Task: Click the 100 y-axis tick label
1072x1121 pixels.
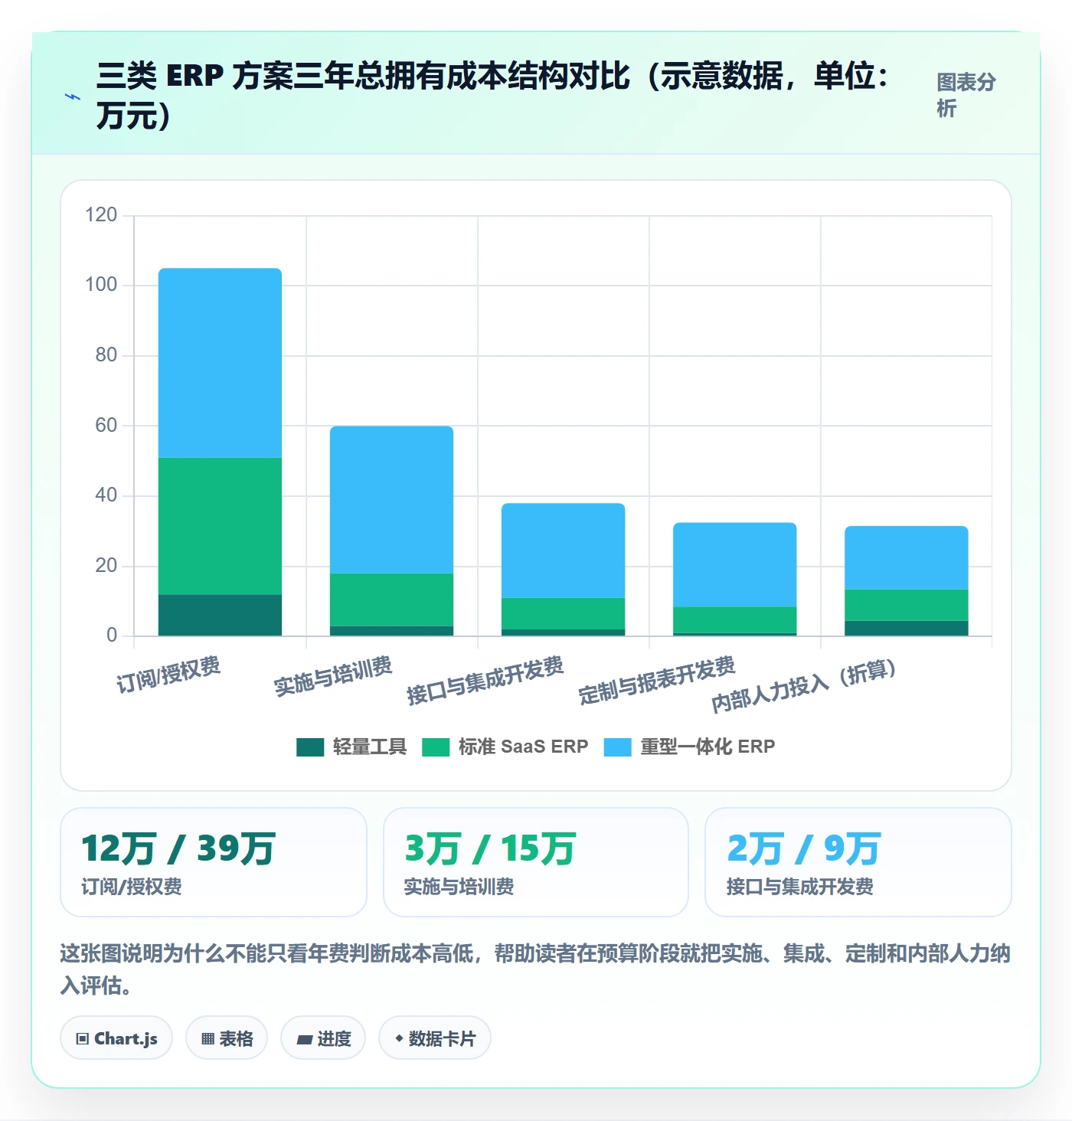Action: (x=101, y=285)
